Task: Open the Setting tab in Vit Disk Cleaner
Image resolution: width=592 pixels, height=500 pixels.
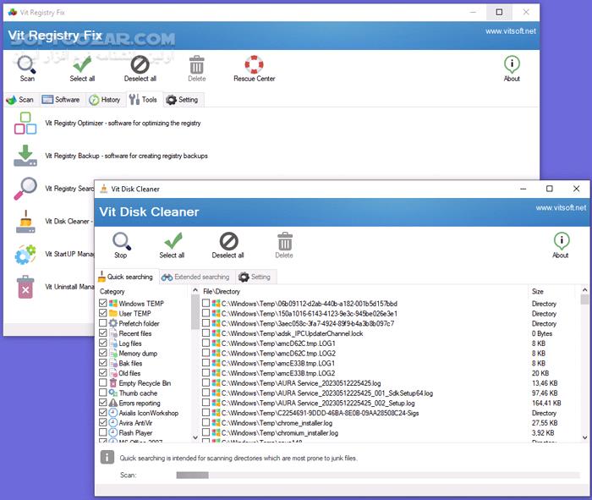Action: [255, 277]
